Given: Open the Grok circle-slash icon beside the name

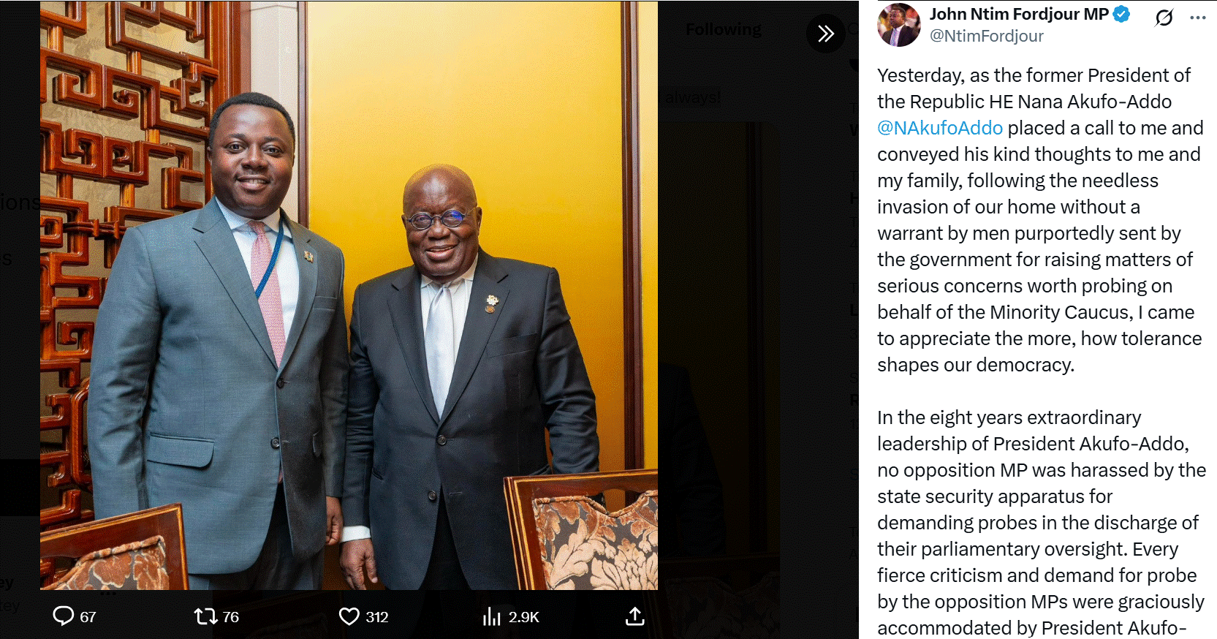Looking at the screenshot, I should (1164, 17).
